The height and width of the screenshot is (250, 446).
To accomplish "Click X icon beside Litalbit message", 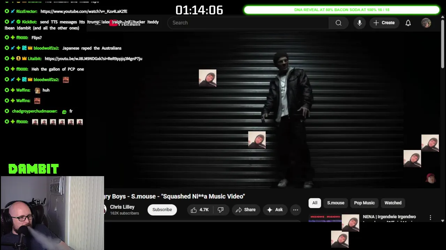I will (x=7, y=59).
